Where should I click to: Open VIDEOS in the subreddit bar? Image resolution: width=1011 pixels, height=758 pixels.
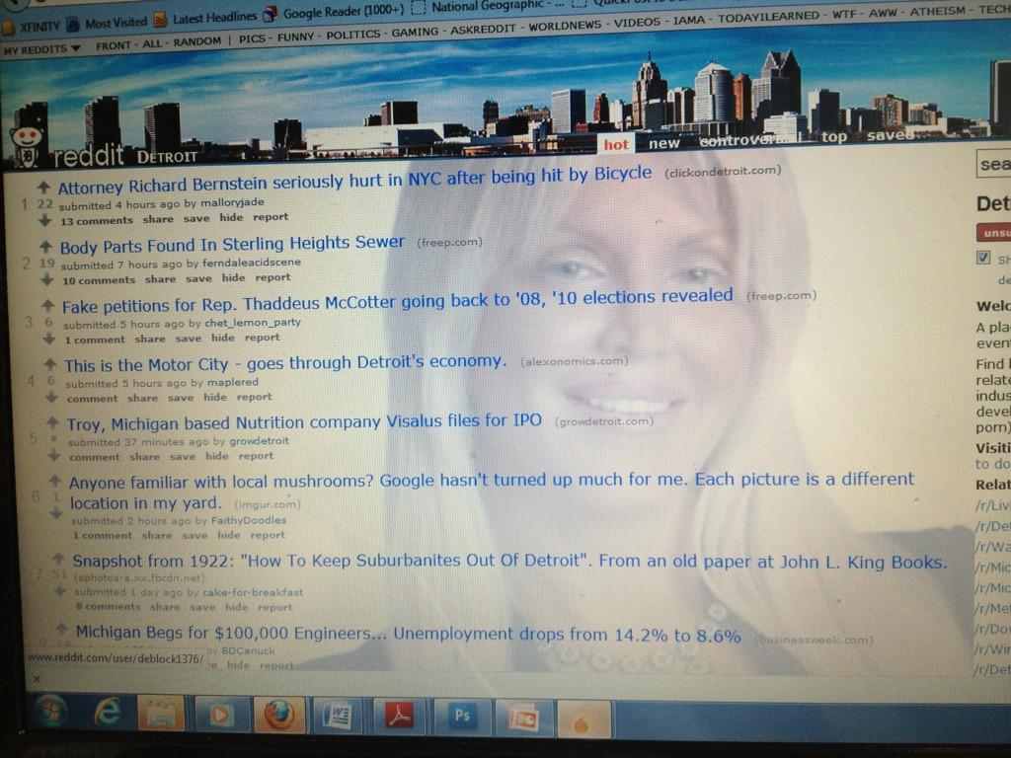click(637, 22)
